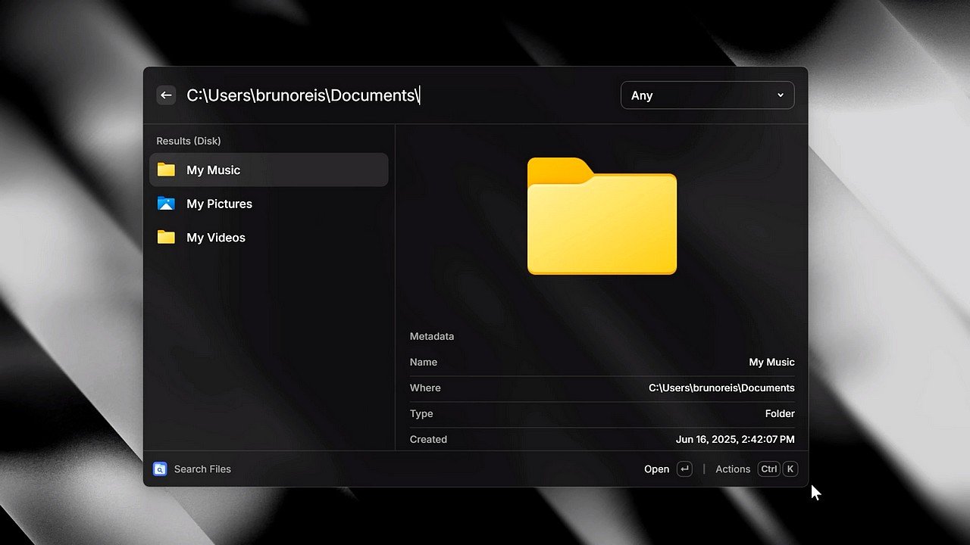970x545 pixels.
Task: Click the Enter key icon beside Open
Action: [x=684, y=469]
